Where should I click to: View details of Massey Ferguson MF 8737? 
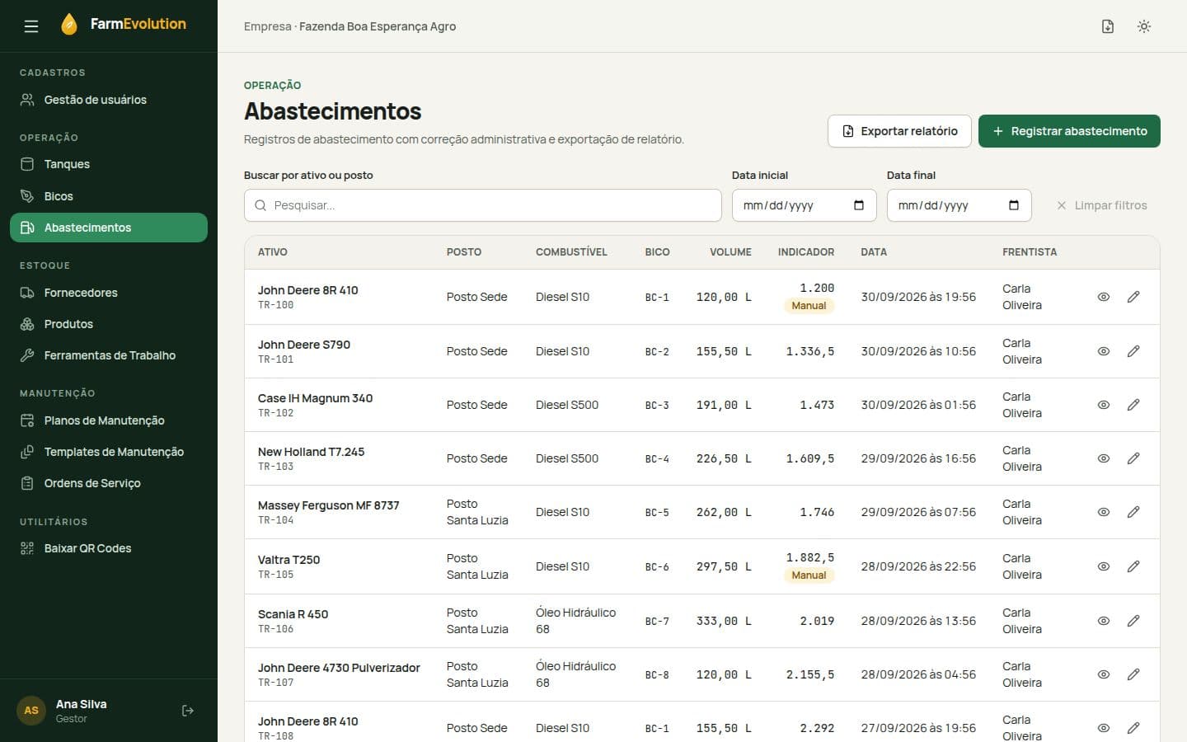[x=1104, y=512]
